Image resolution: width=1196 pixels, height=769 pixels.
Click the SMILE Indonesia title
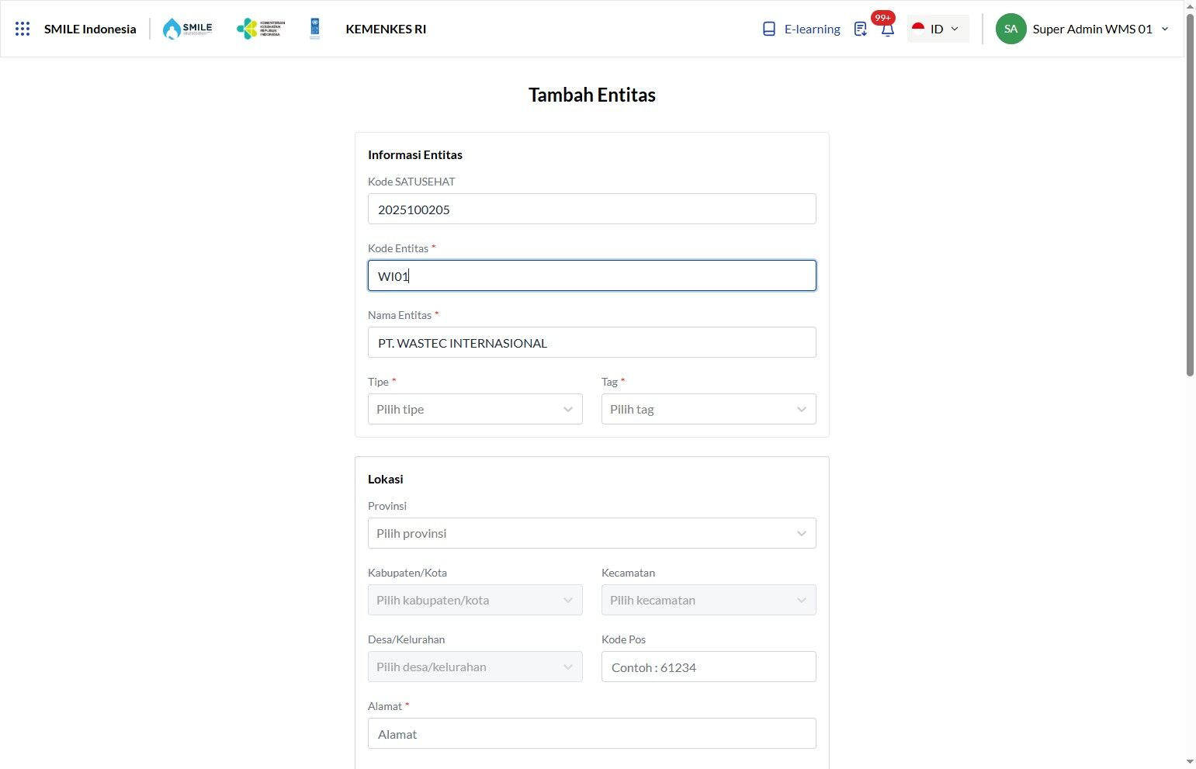coord(90,29)
